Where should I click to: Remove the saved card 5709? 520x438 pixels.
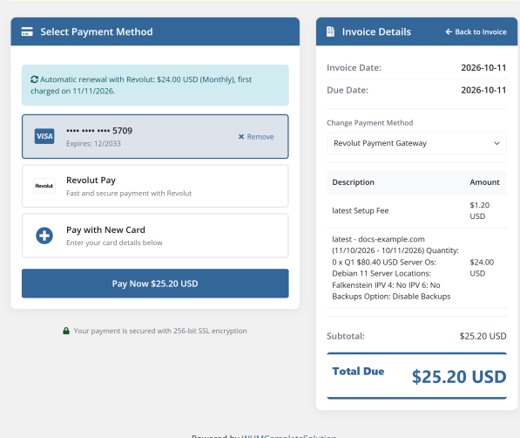click(x=256, y=137)
